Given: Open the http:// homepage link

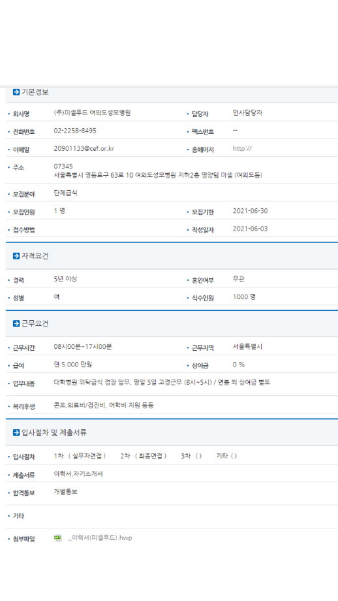Looking at the screenshot, I should click(x=242, y=149).
